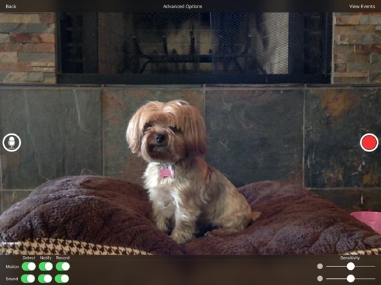The width and height of the screenshot is (381, 285).
Task: Toggle Motion Notify switch
Action: 46,266
